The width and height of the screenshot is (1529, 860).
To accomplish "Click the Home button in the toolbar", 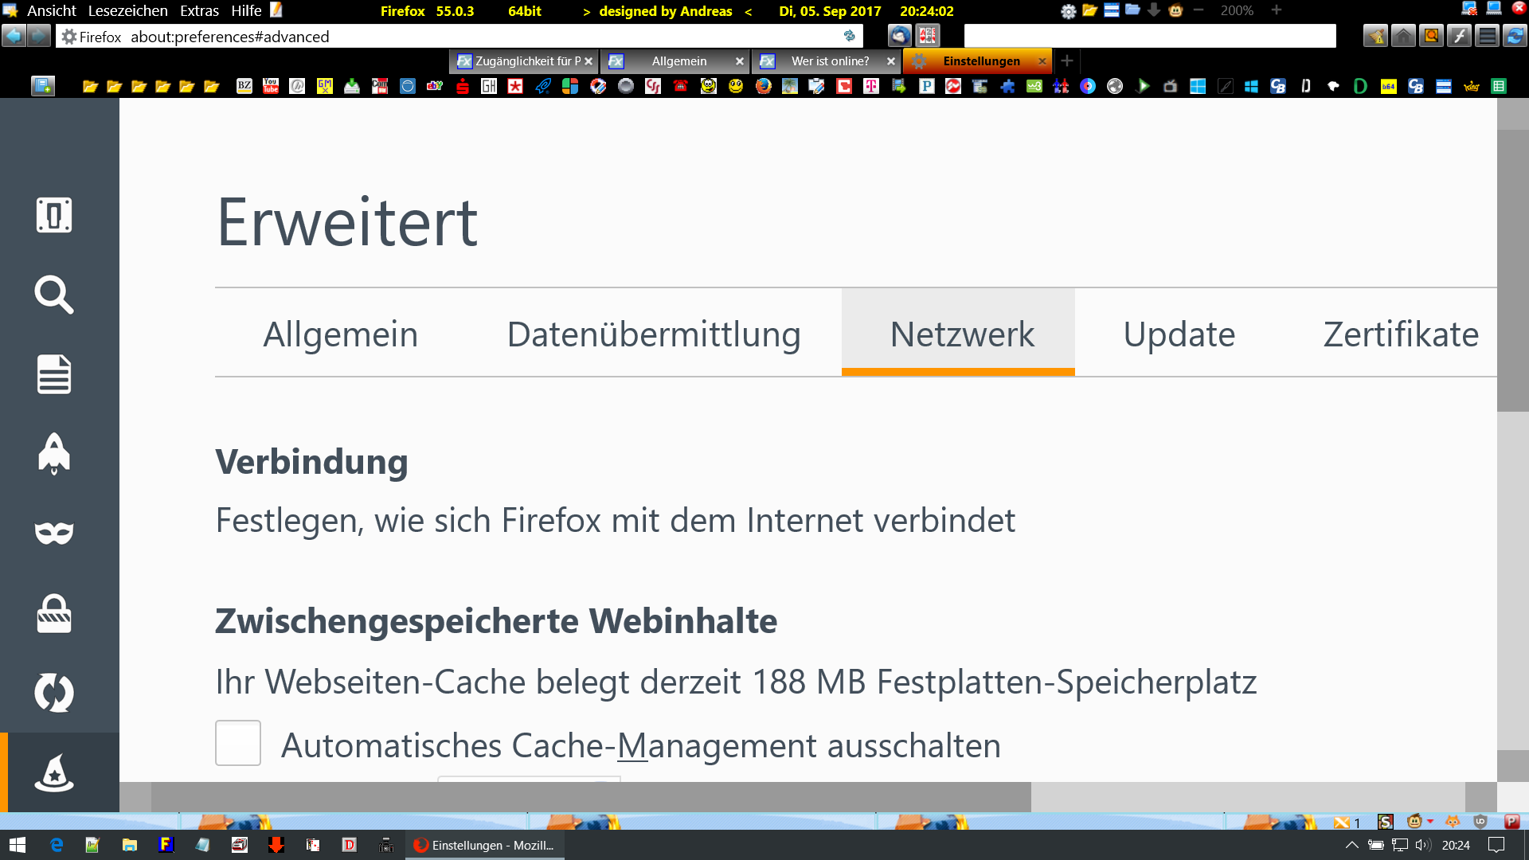I will pyautogui.click(x=1403, y=36).
